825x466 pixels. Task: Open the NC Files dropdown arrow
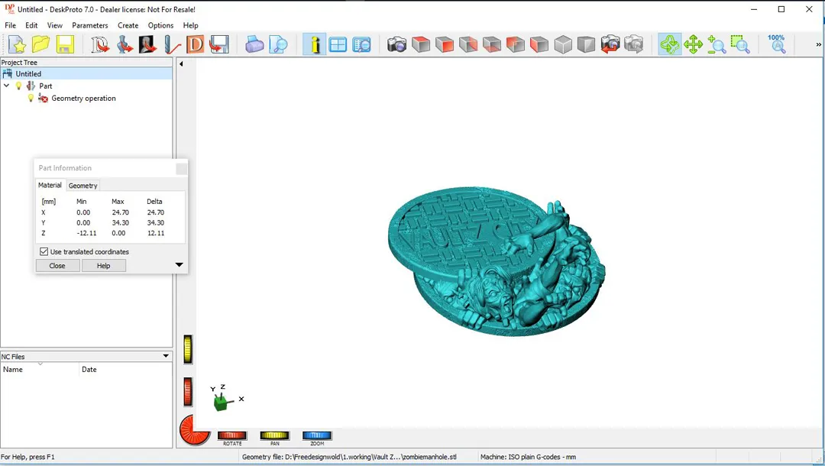tap(166, 356)
